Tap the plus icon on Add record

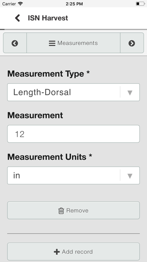[57, 252]
